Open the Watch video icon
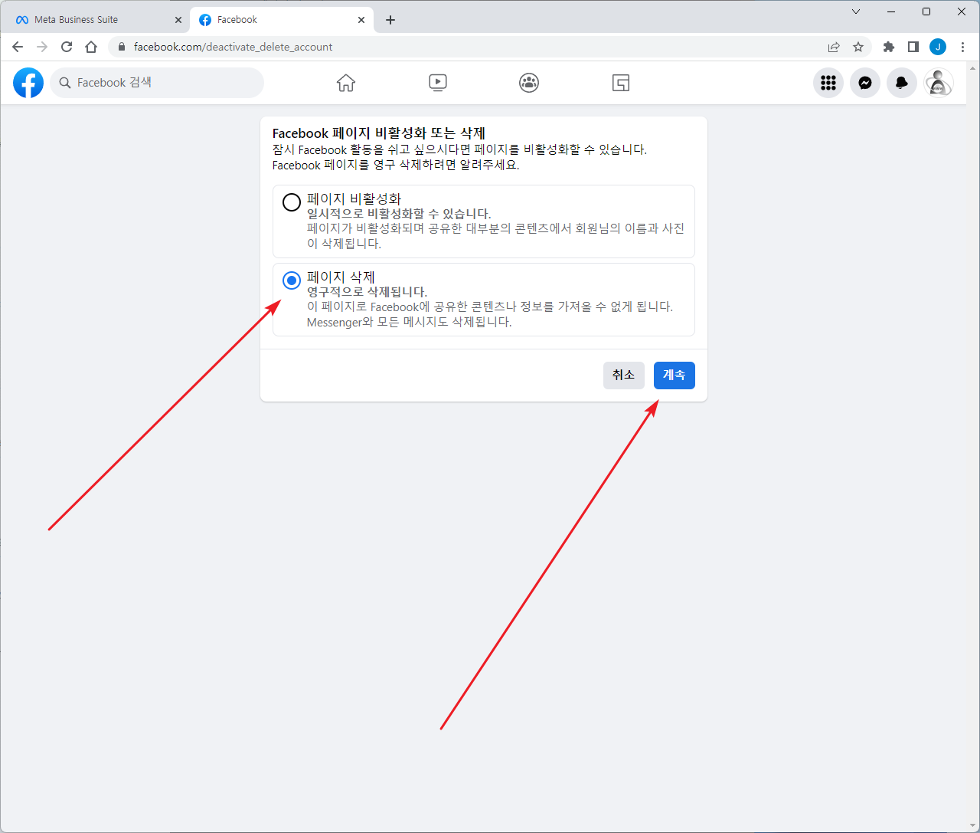 pos(438,83)
